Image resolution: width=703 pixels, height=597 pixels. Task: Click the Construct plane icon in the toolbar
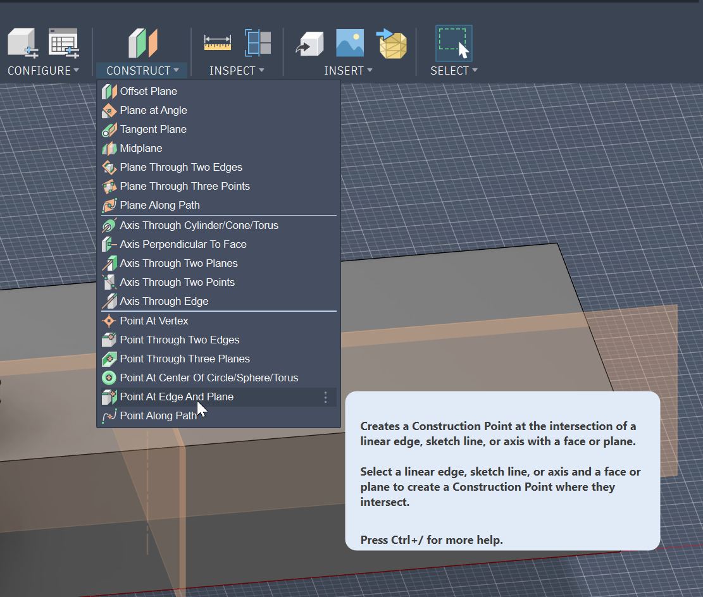143,43
